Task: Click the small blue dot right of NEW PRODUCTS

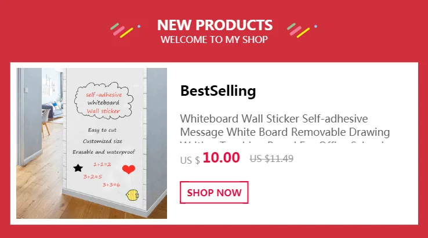Action: coord(316,27)
